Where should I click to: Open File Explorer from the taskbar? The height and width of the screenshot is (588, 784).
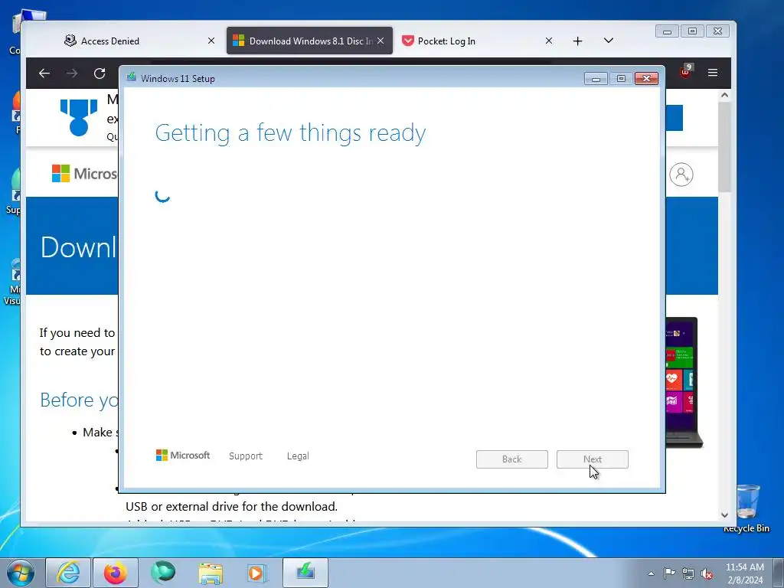click(x=211, y=573)
